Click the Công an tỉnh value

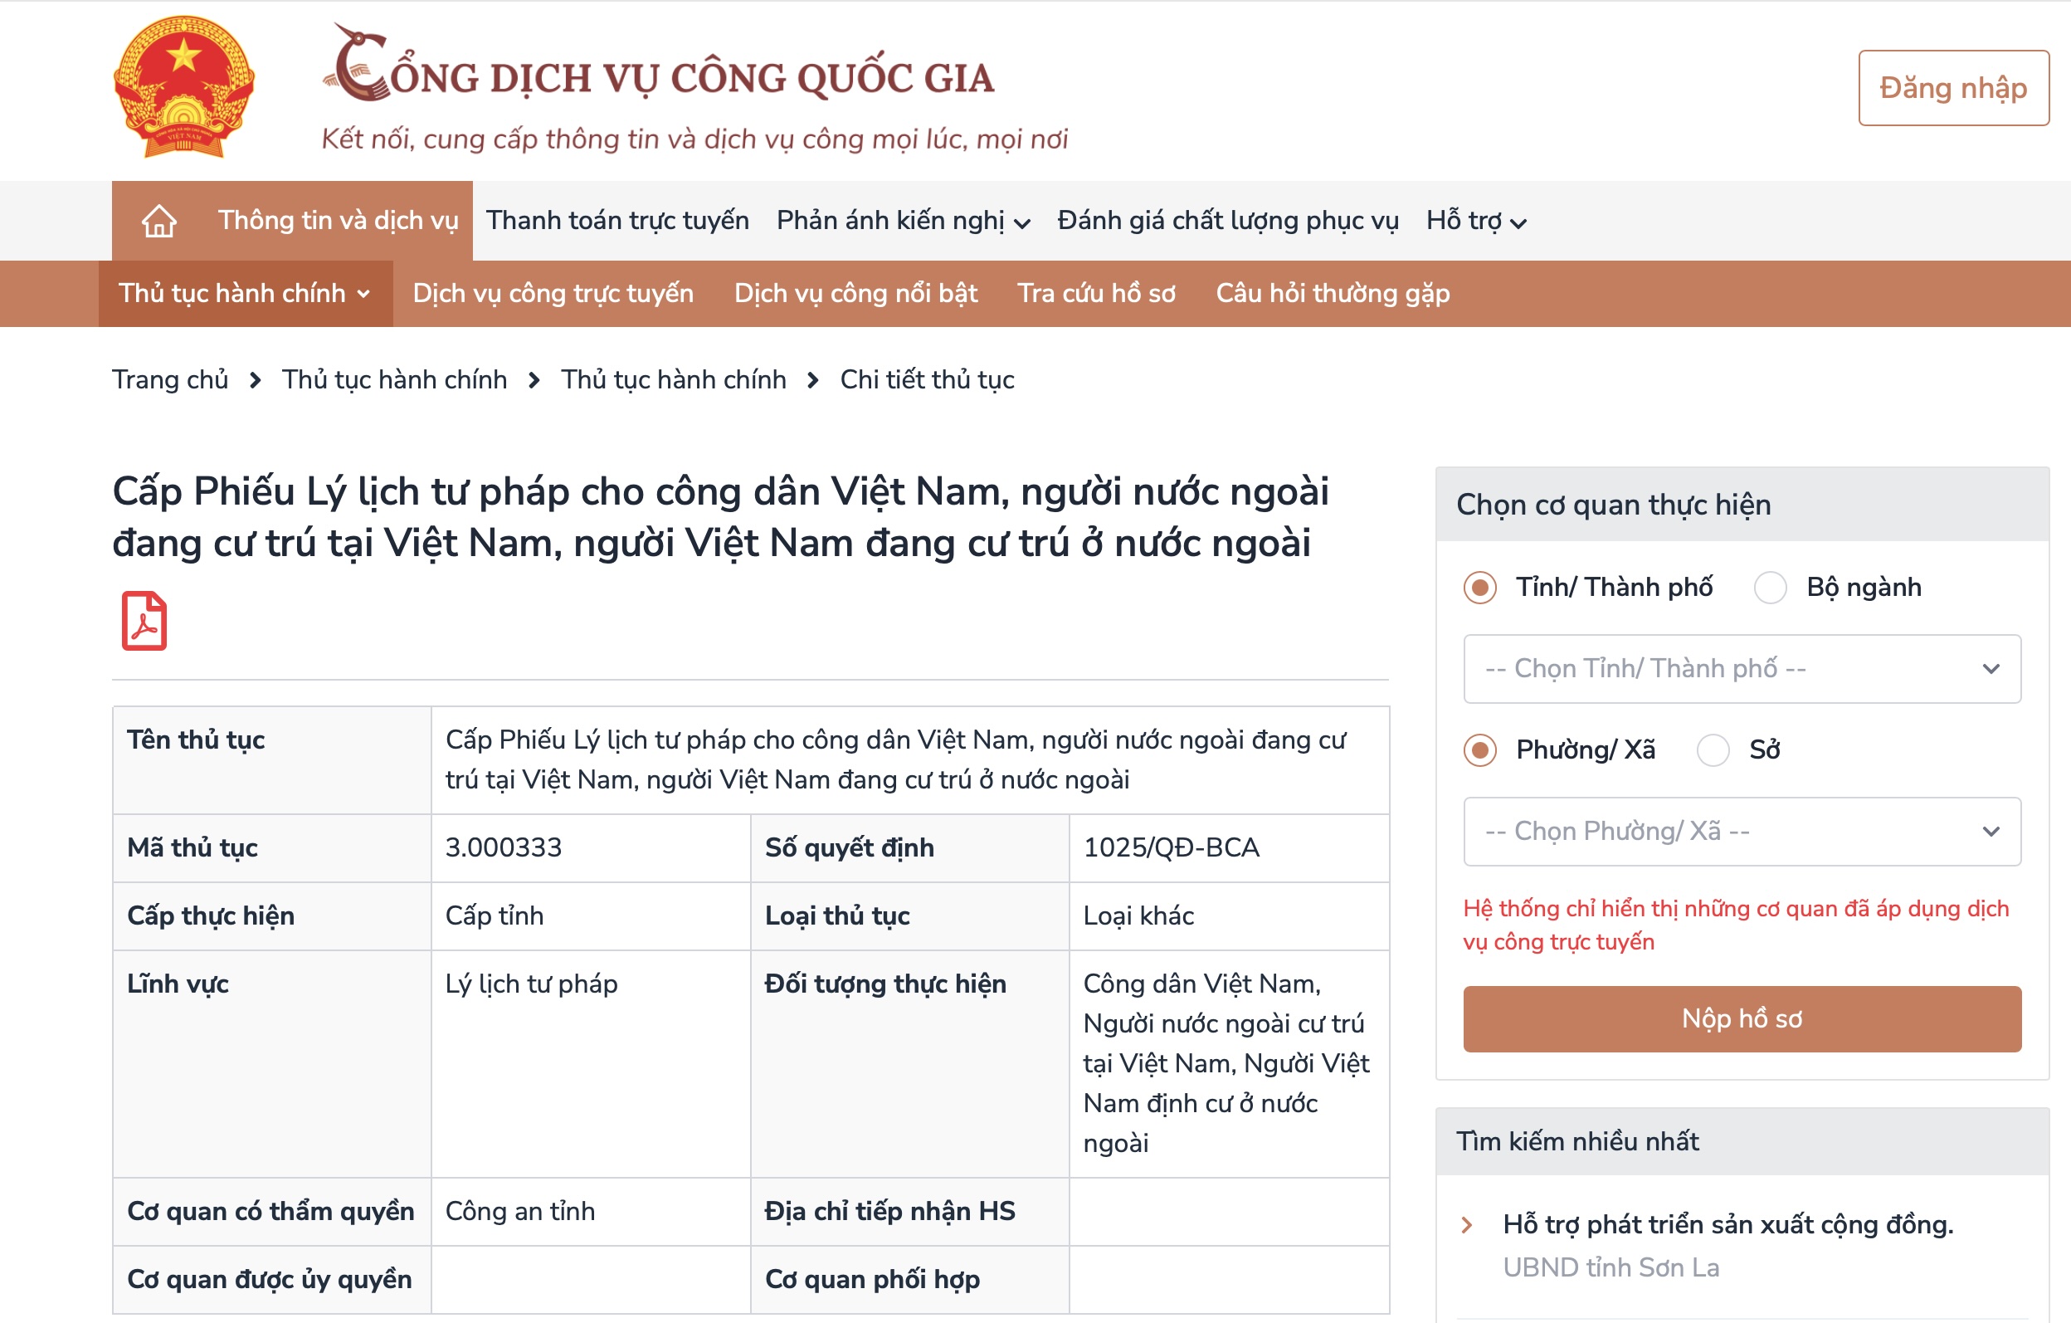[520, 1211]
